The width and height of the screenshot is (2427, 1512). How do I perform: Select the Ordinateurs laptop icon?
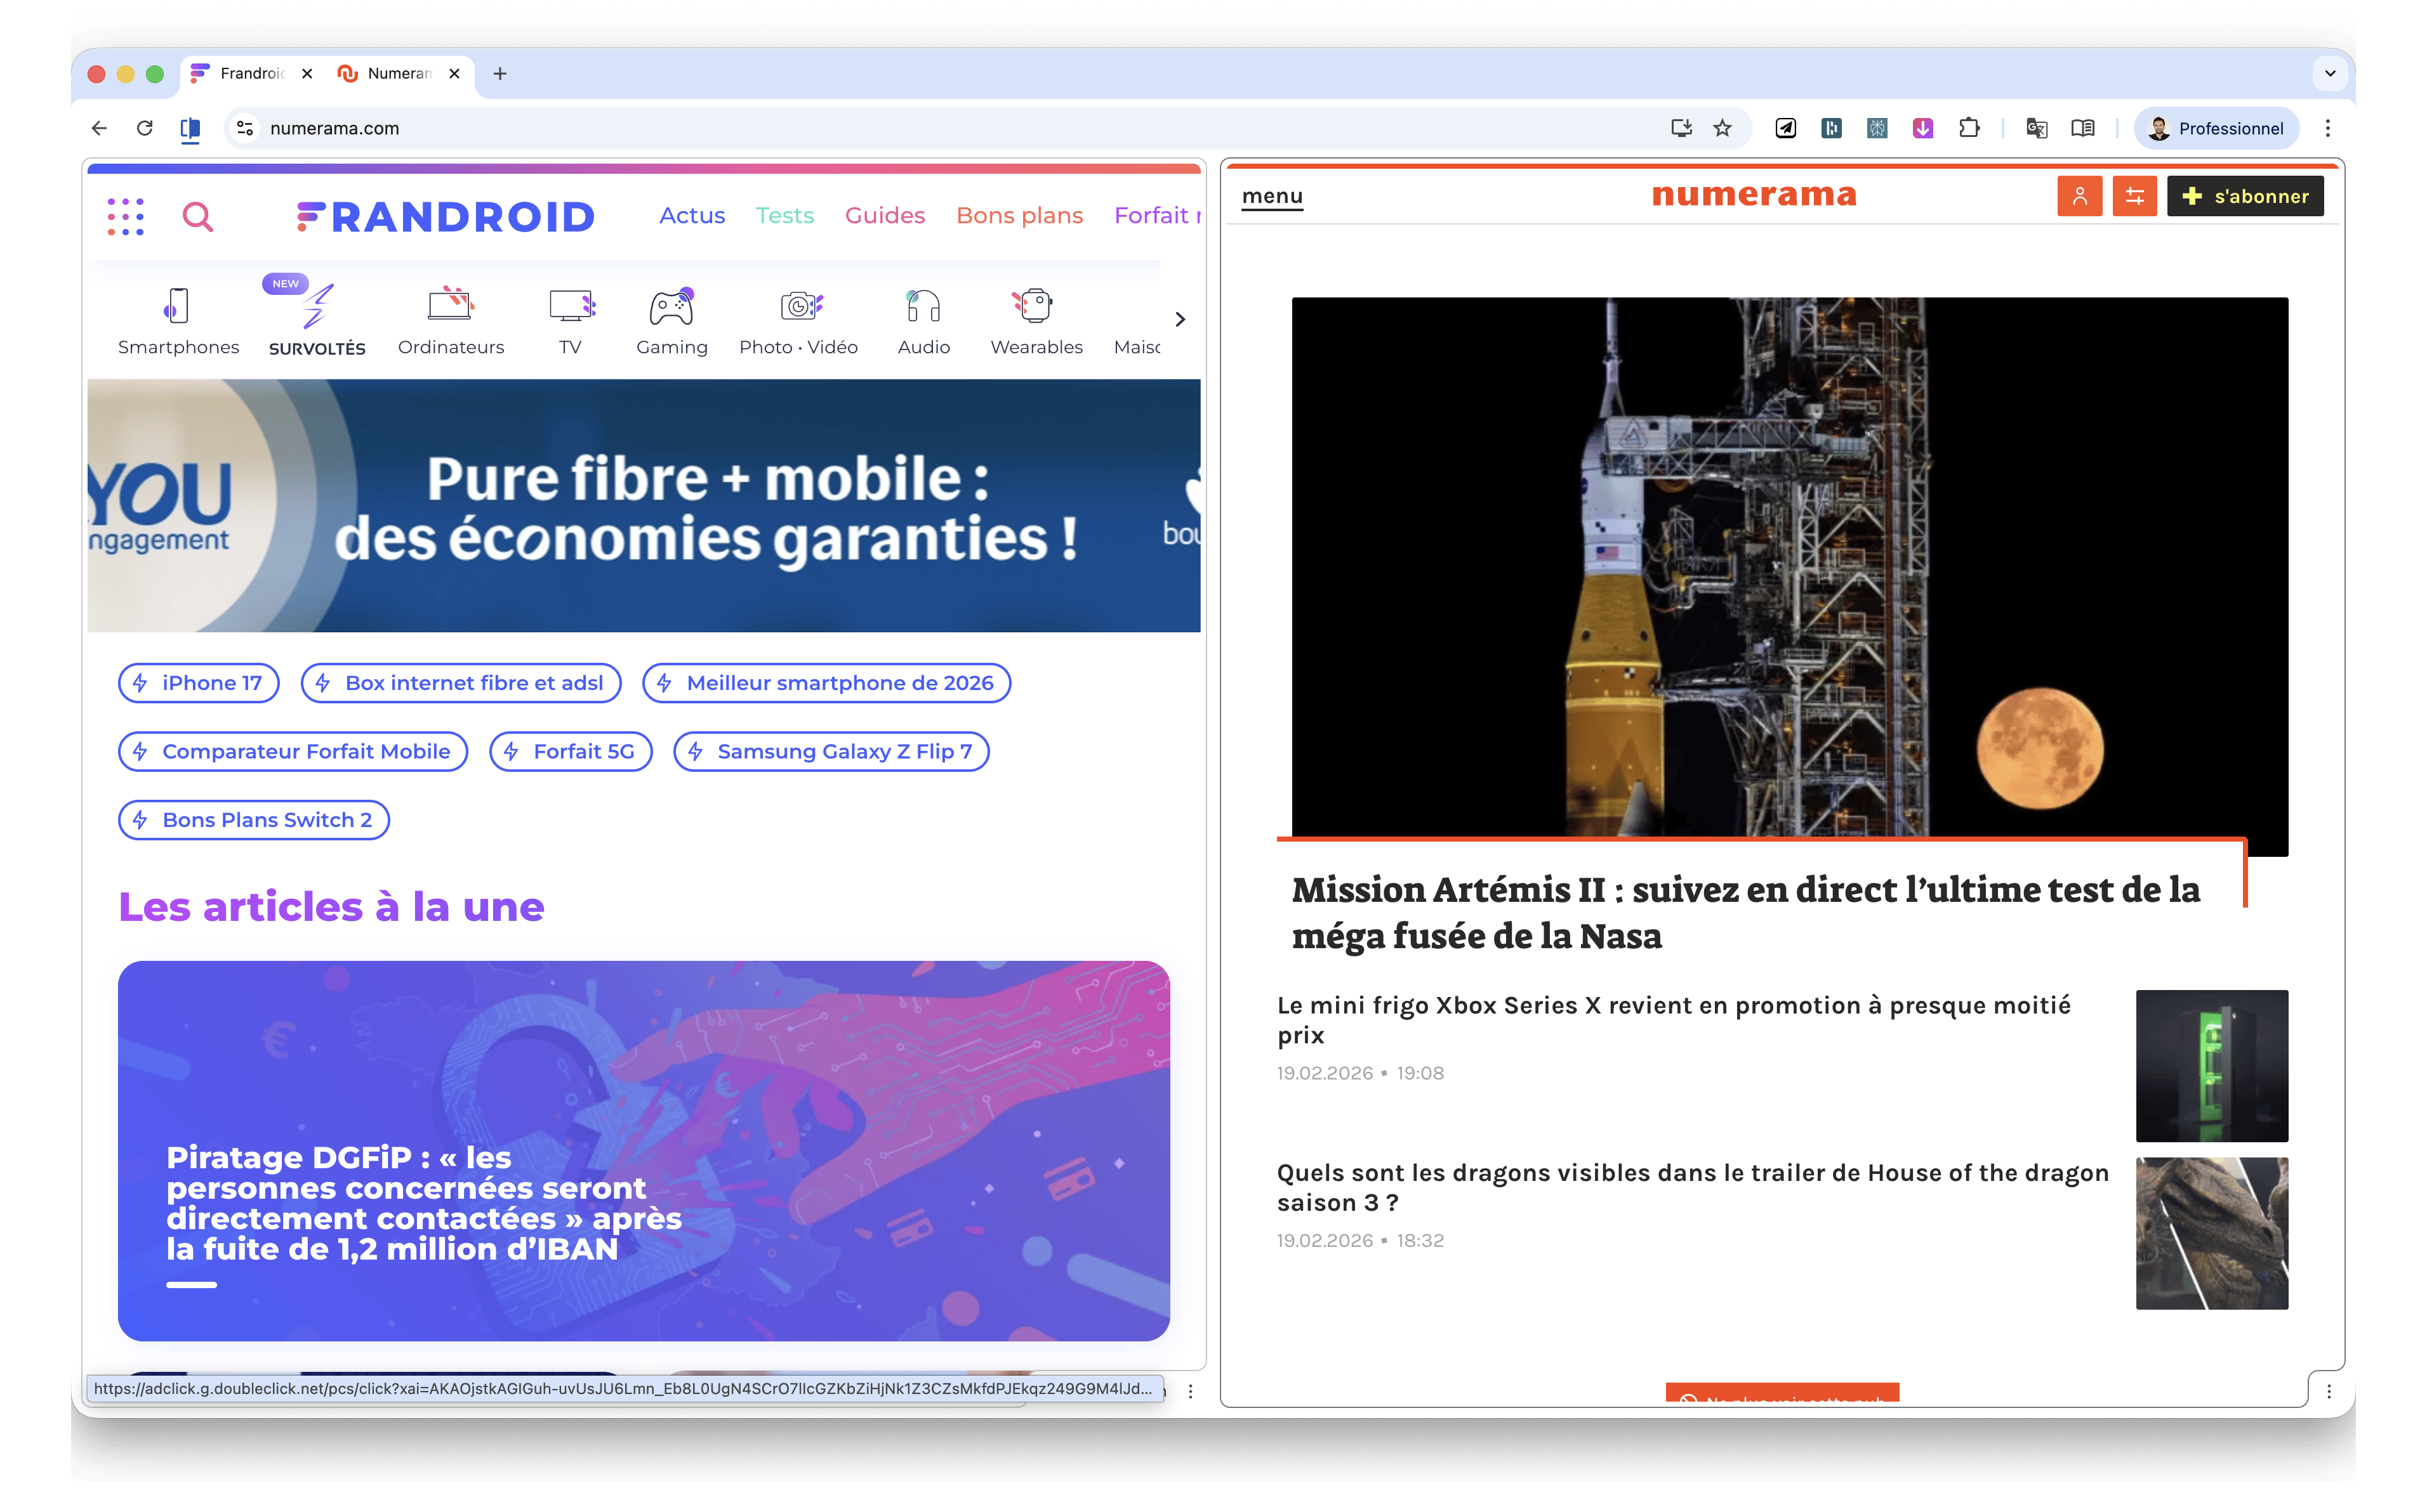450,304
